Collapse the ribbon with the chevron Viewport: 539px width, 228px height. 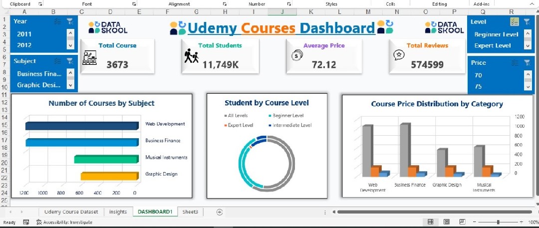533,4
